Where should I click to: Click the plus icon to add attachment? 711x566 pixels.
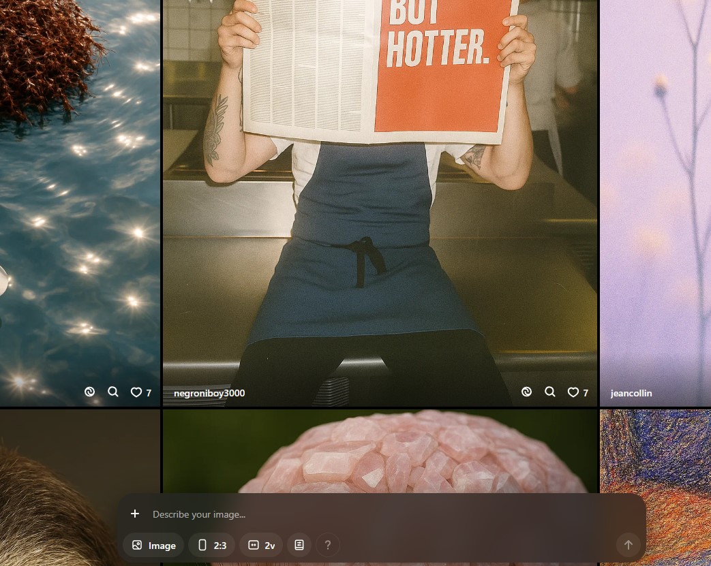pos(135,514)
